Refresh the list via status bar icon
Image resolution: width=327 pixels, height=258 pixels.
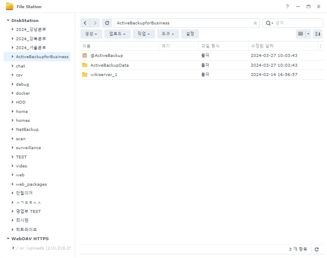tap(316, 249)
